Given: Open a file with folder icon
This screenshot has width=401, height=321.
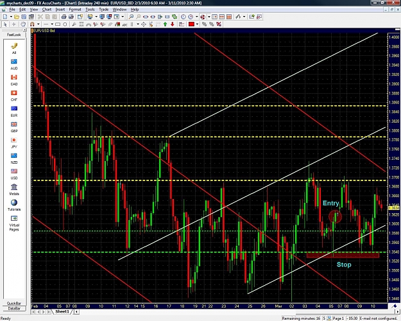Looking at the screenshot, I should click(x=17, y=17).
